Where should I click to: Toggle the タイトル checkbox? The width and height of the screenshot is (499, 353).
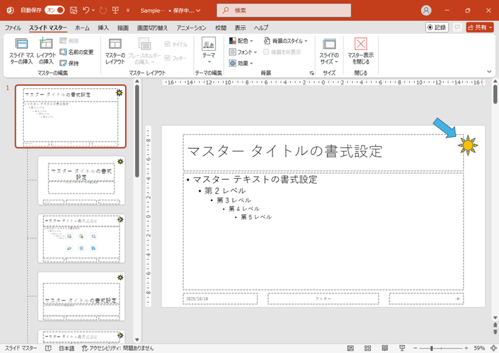point(168,44)
